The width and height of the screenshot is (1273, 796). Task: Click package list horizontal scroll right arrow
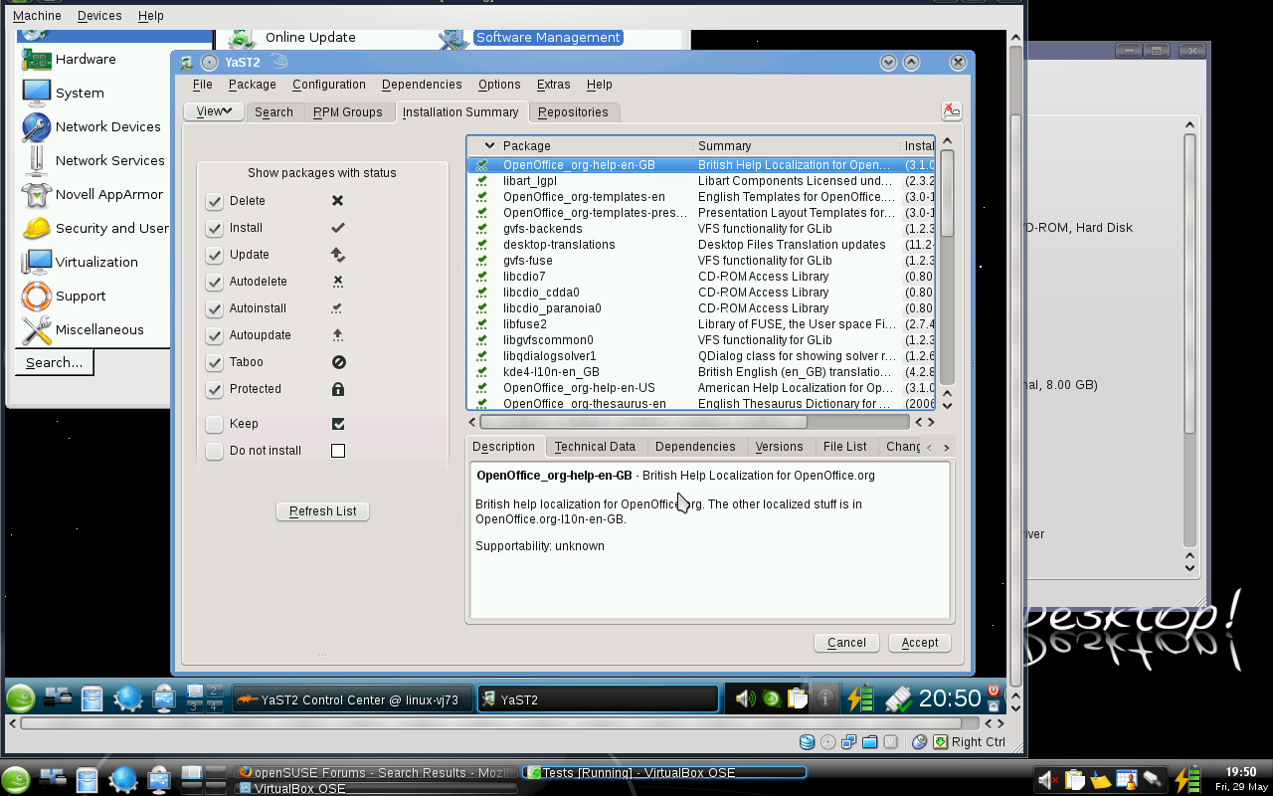(x=932, y=422)
